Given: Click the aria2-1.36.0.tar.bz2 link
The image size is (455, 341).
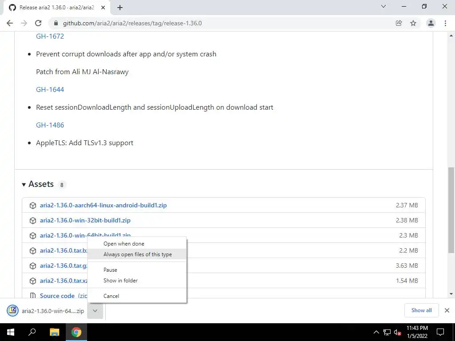Looking at the screenshot, I should click(64, 250).
